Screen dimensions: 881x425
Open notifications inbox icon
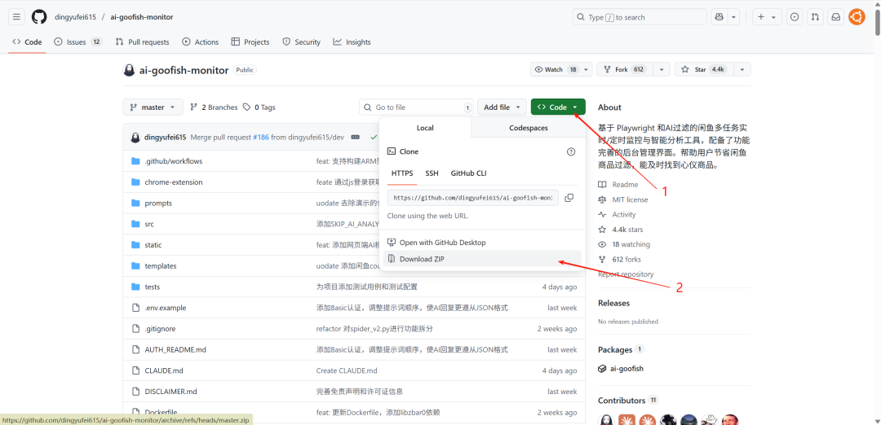pyautogui.click(x=835, y=17)
